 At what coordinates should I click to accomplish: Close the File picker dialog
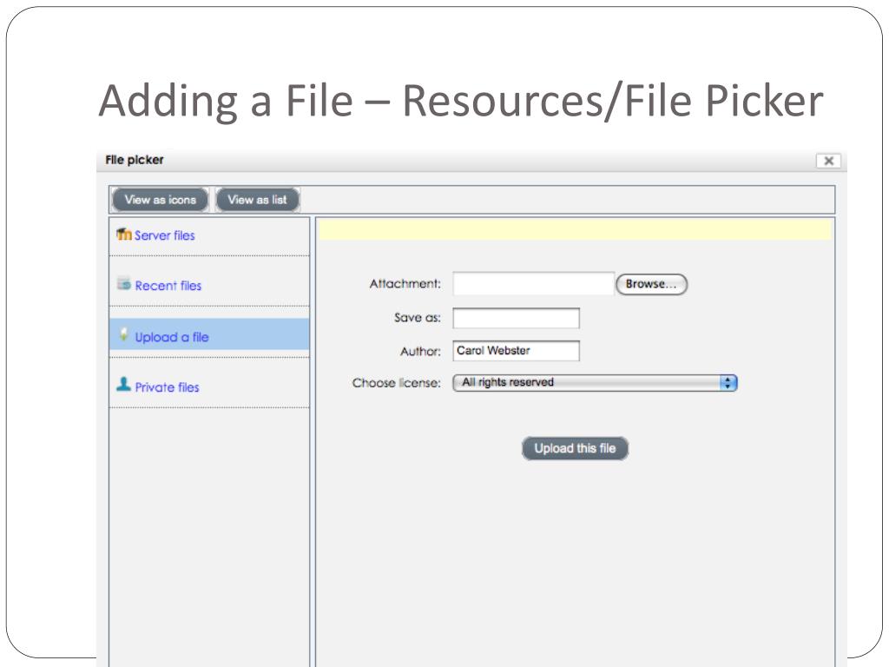pyautogui.click(x=829, y=161)
